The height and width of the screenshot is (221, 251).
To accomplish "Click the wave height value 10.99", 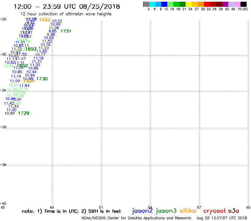I will pyautogui.click(x=9, y=113).
